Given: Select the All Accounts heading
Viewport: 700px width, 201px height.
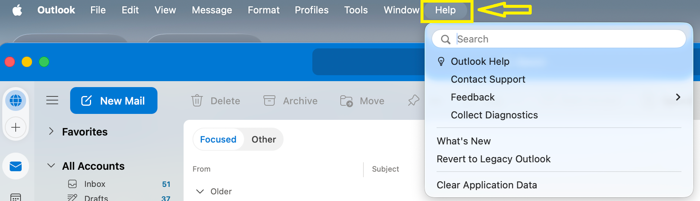Looking at the screenshot, I should point(93,166).
